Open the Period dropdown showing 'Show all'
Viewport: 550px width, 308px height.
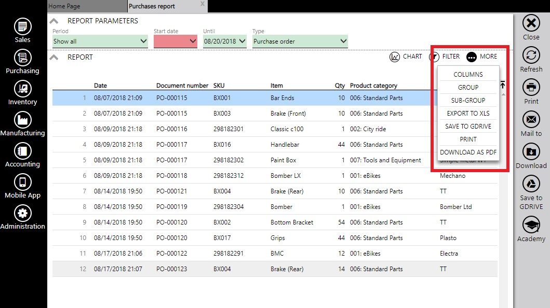[100, 41]
